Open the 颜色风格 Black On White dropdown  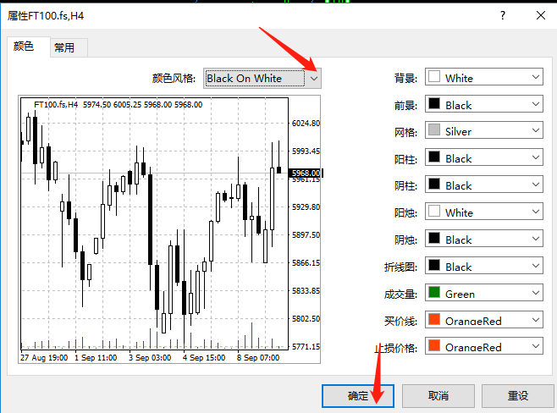tap(262, 78)
